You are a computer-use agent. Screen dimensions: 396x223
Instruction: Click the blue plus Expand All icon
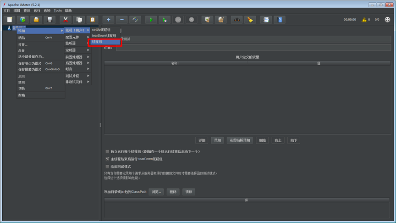108,20
